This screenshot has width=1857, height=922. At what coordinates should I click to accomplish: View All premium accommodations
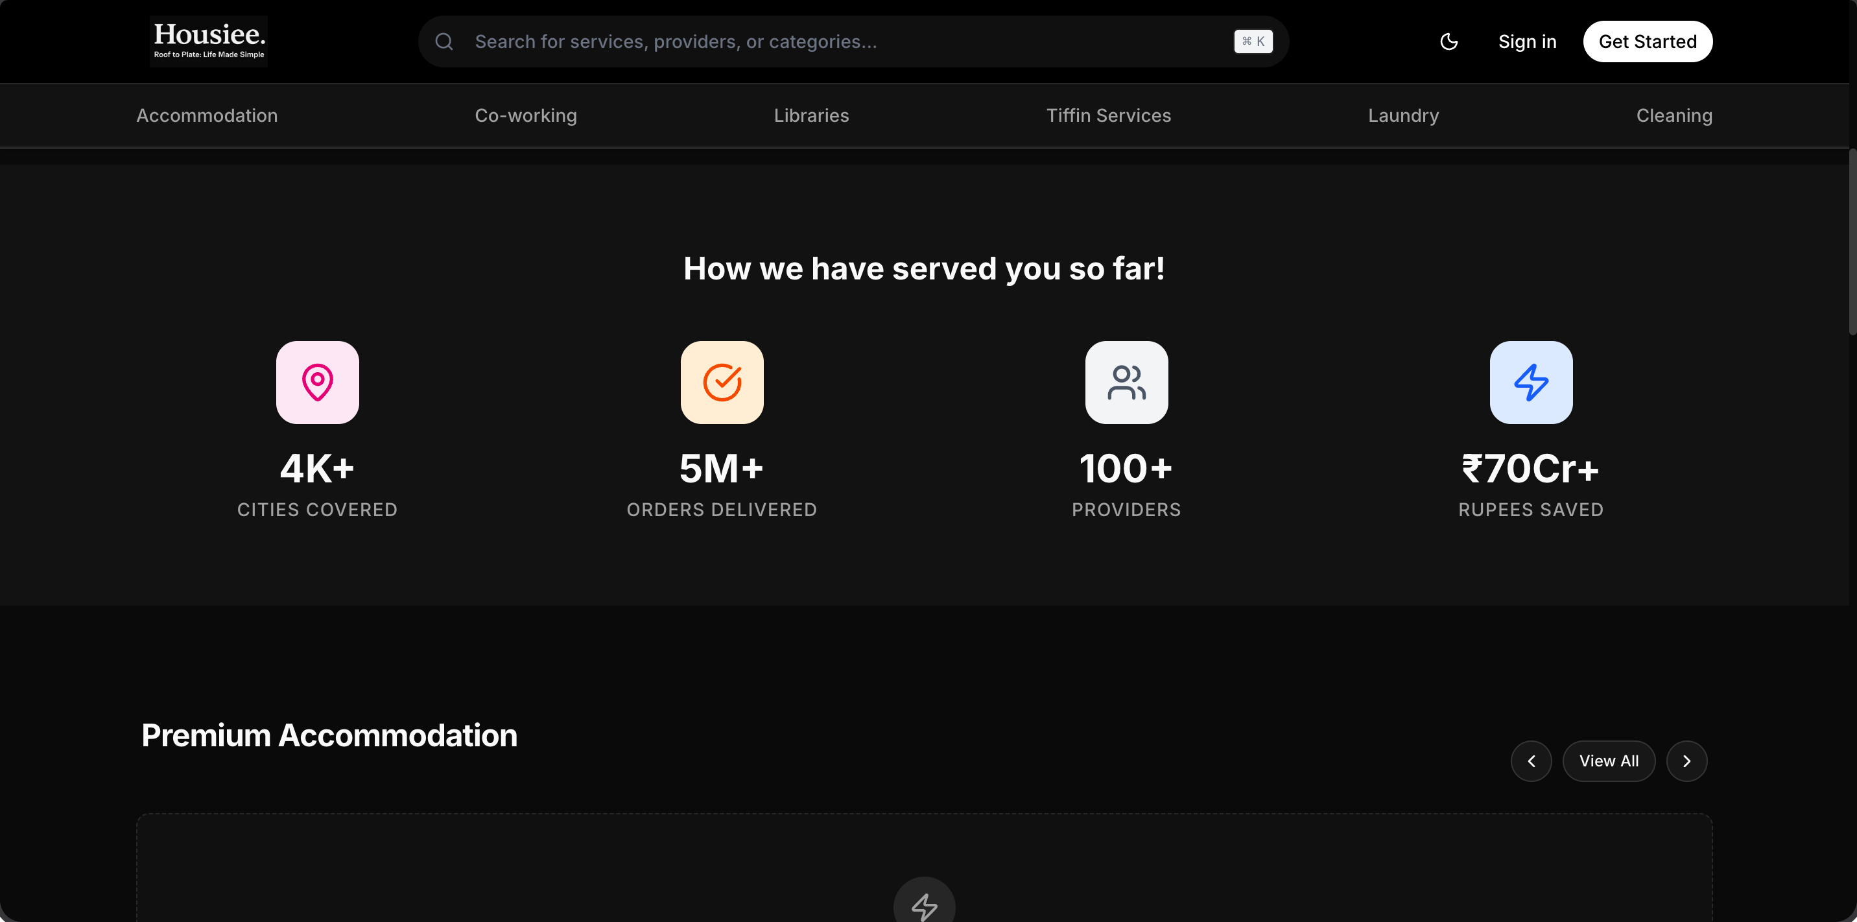pyautogui.click(x=1608, y=761)
